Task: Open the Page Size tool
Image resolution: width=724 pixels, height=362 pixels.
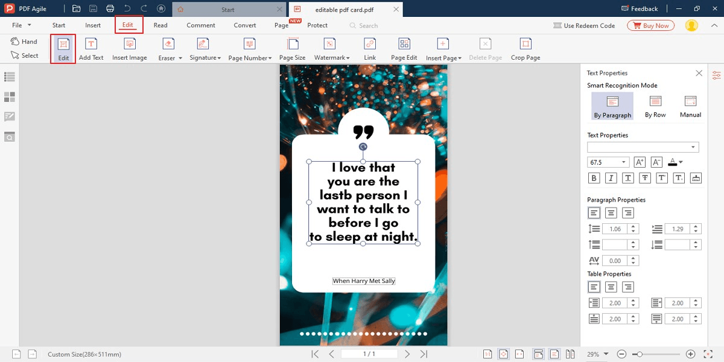Action: pyautogui.click(x=292, y=49)
